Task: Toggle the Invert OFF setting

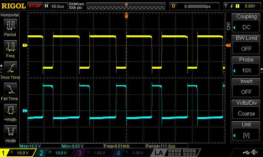Action: click(246, 88)
